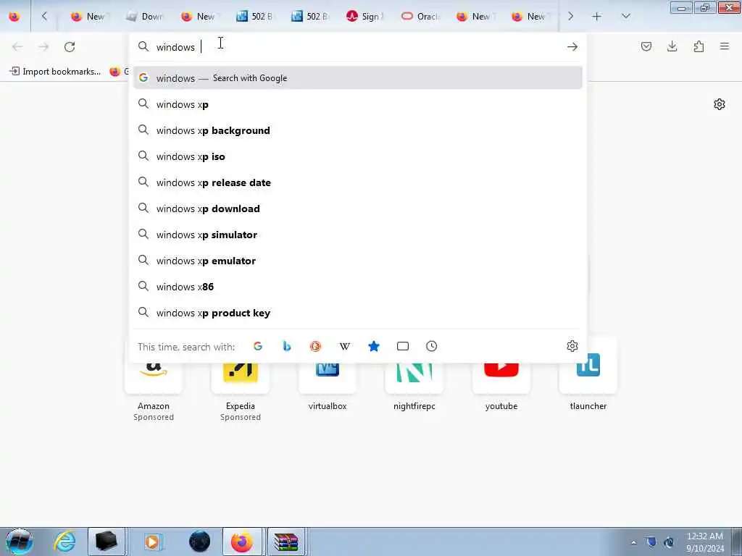This screenshot has height=556, width=742.
Task: Open a new tab with plus button
Action: 597,17
